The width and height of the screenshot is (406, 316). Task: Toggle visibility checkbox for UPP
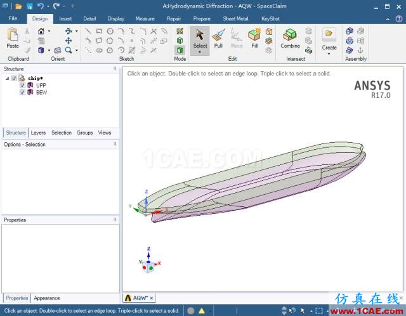click(x=22, y=85)
